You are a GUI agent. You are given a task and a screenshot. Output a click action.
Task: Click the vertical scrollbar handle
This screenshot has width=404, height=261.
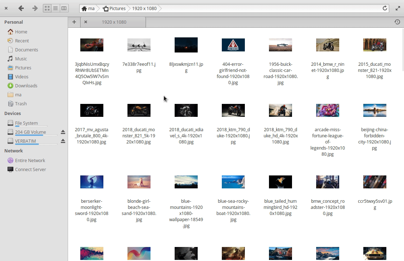pos(403,50)
